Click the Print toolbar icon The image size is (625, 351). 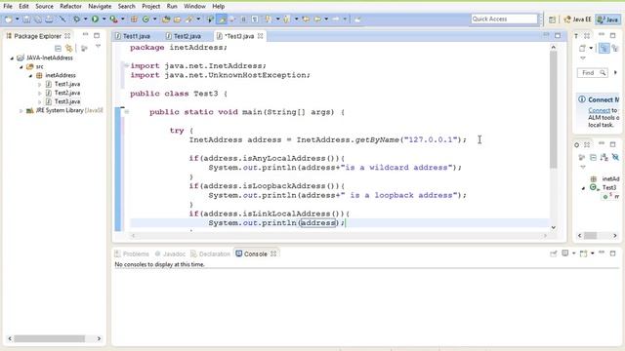click(49, 19)
